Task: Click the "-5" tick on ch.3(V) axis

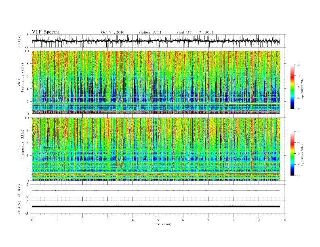Action: pos(27,197)
